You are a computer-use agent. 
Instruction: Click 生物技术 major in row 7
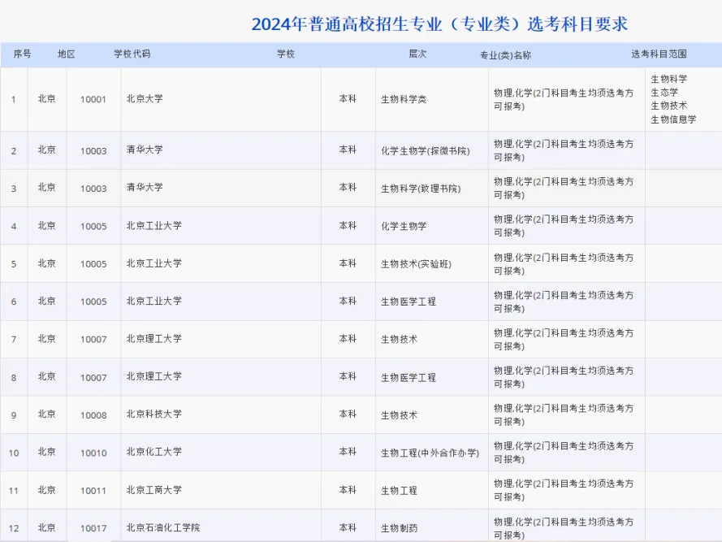tap(399, 339)
